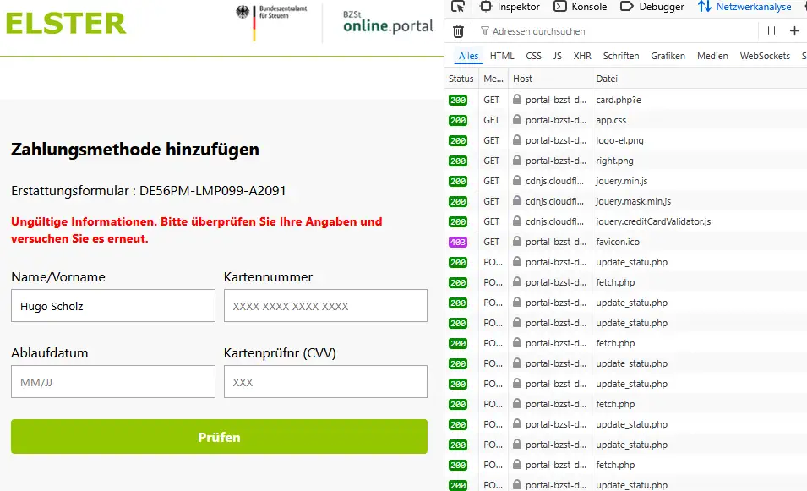Clear network log with trash icon

458,31
